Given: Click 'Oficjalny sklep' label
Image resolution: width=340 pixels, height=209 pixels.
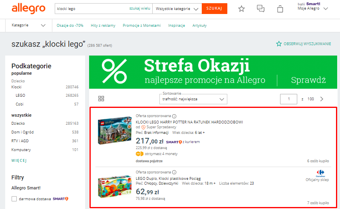Looking at the screenshot, I should point(317,180).
